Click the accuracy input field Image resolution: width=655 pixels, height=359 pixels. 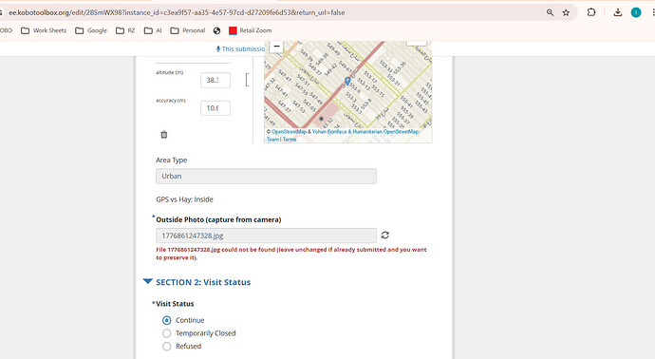(x=215, y=108)
